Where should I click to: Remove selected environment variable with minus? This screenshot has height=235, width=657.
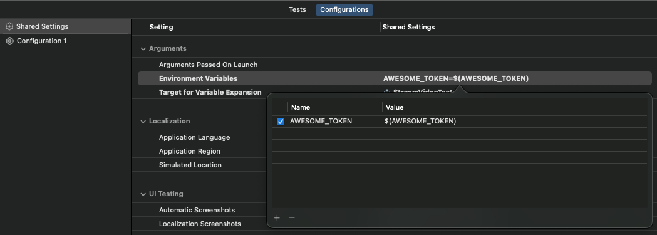click(x=292, y=218)
